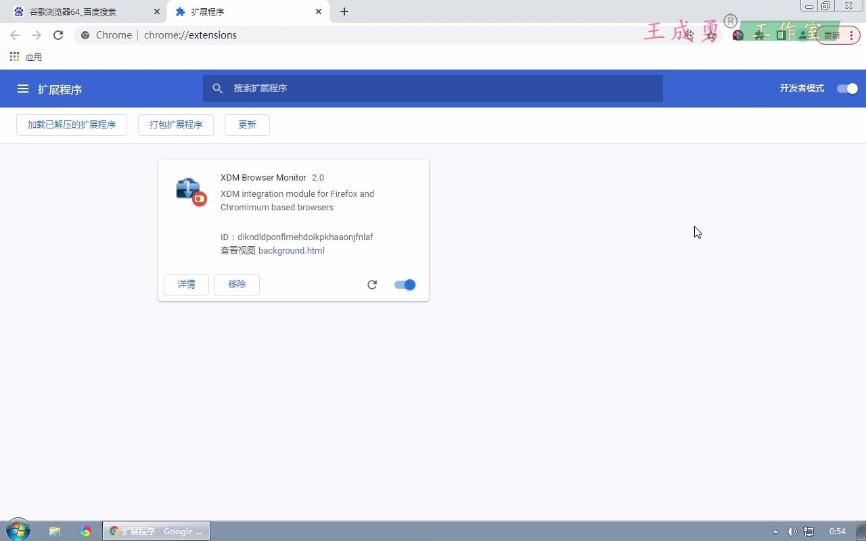The image size is (866, 541).
Task: Click the search magnifier icon
Action: pos(217,89)
